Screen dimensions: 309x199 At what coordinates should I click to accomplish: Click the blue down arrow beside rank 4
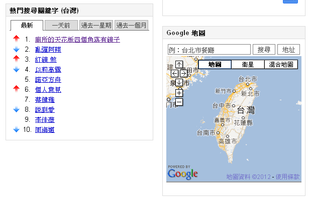pyautogui.click(x=17, y=69)
